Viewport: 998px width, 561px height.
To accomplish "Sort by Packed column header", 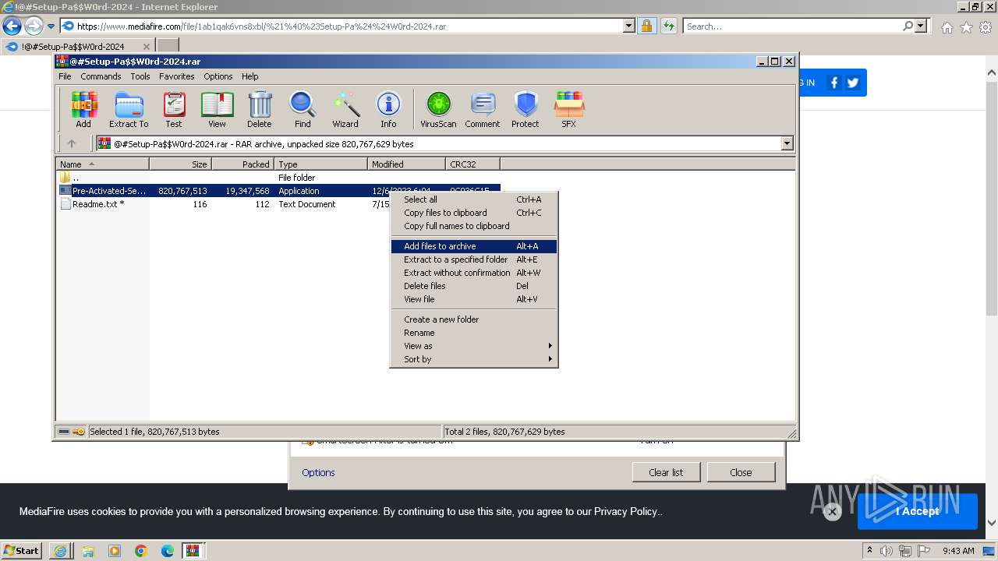I will point(242,164).
